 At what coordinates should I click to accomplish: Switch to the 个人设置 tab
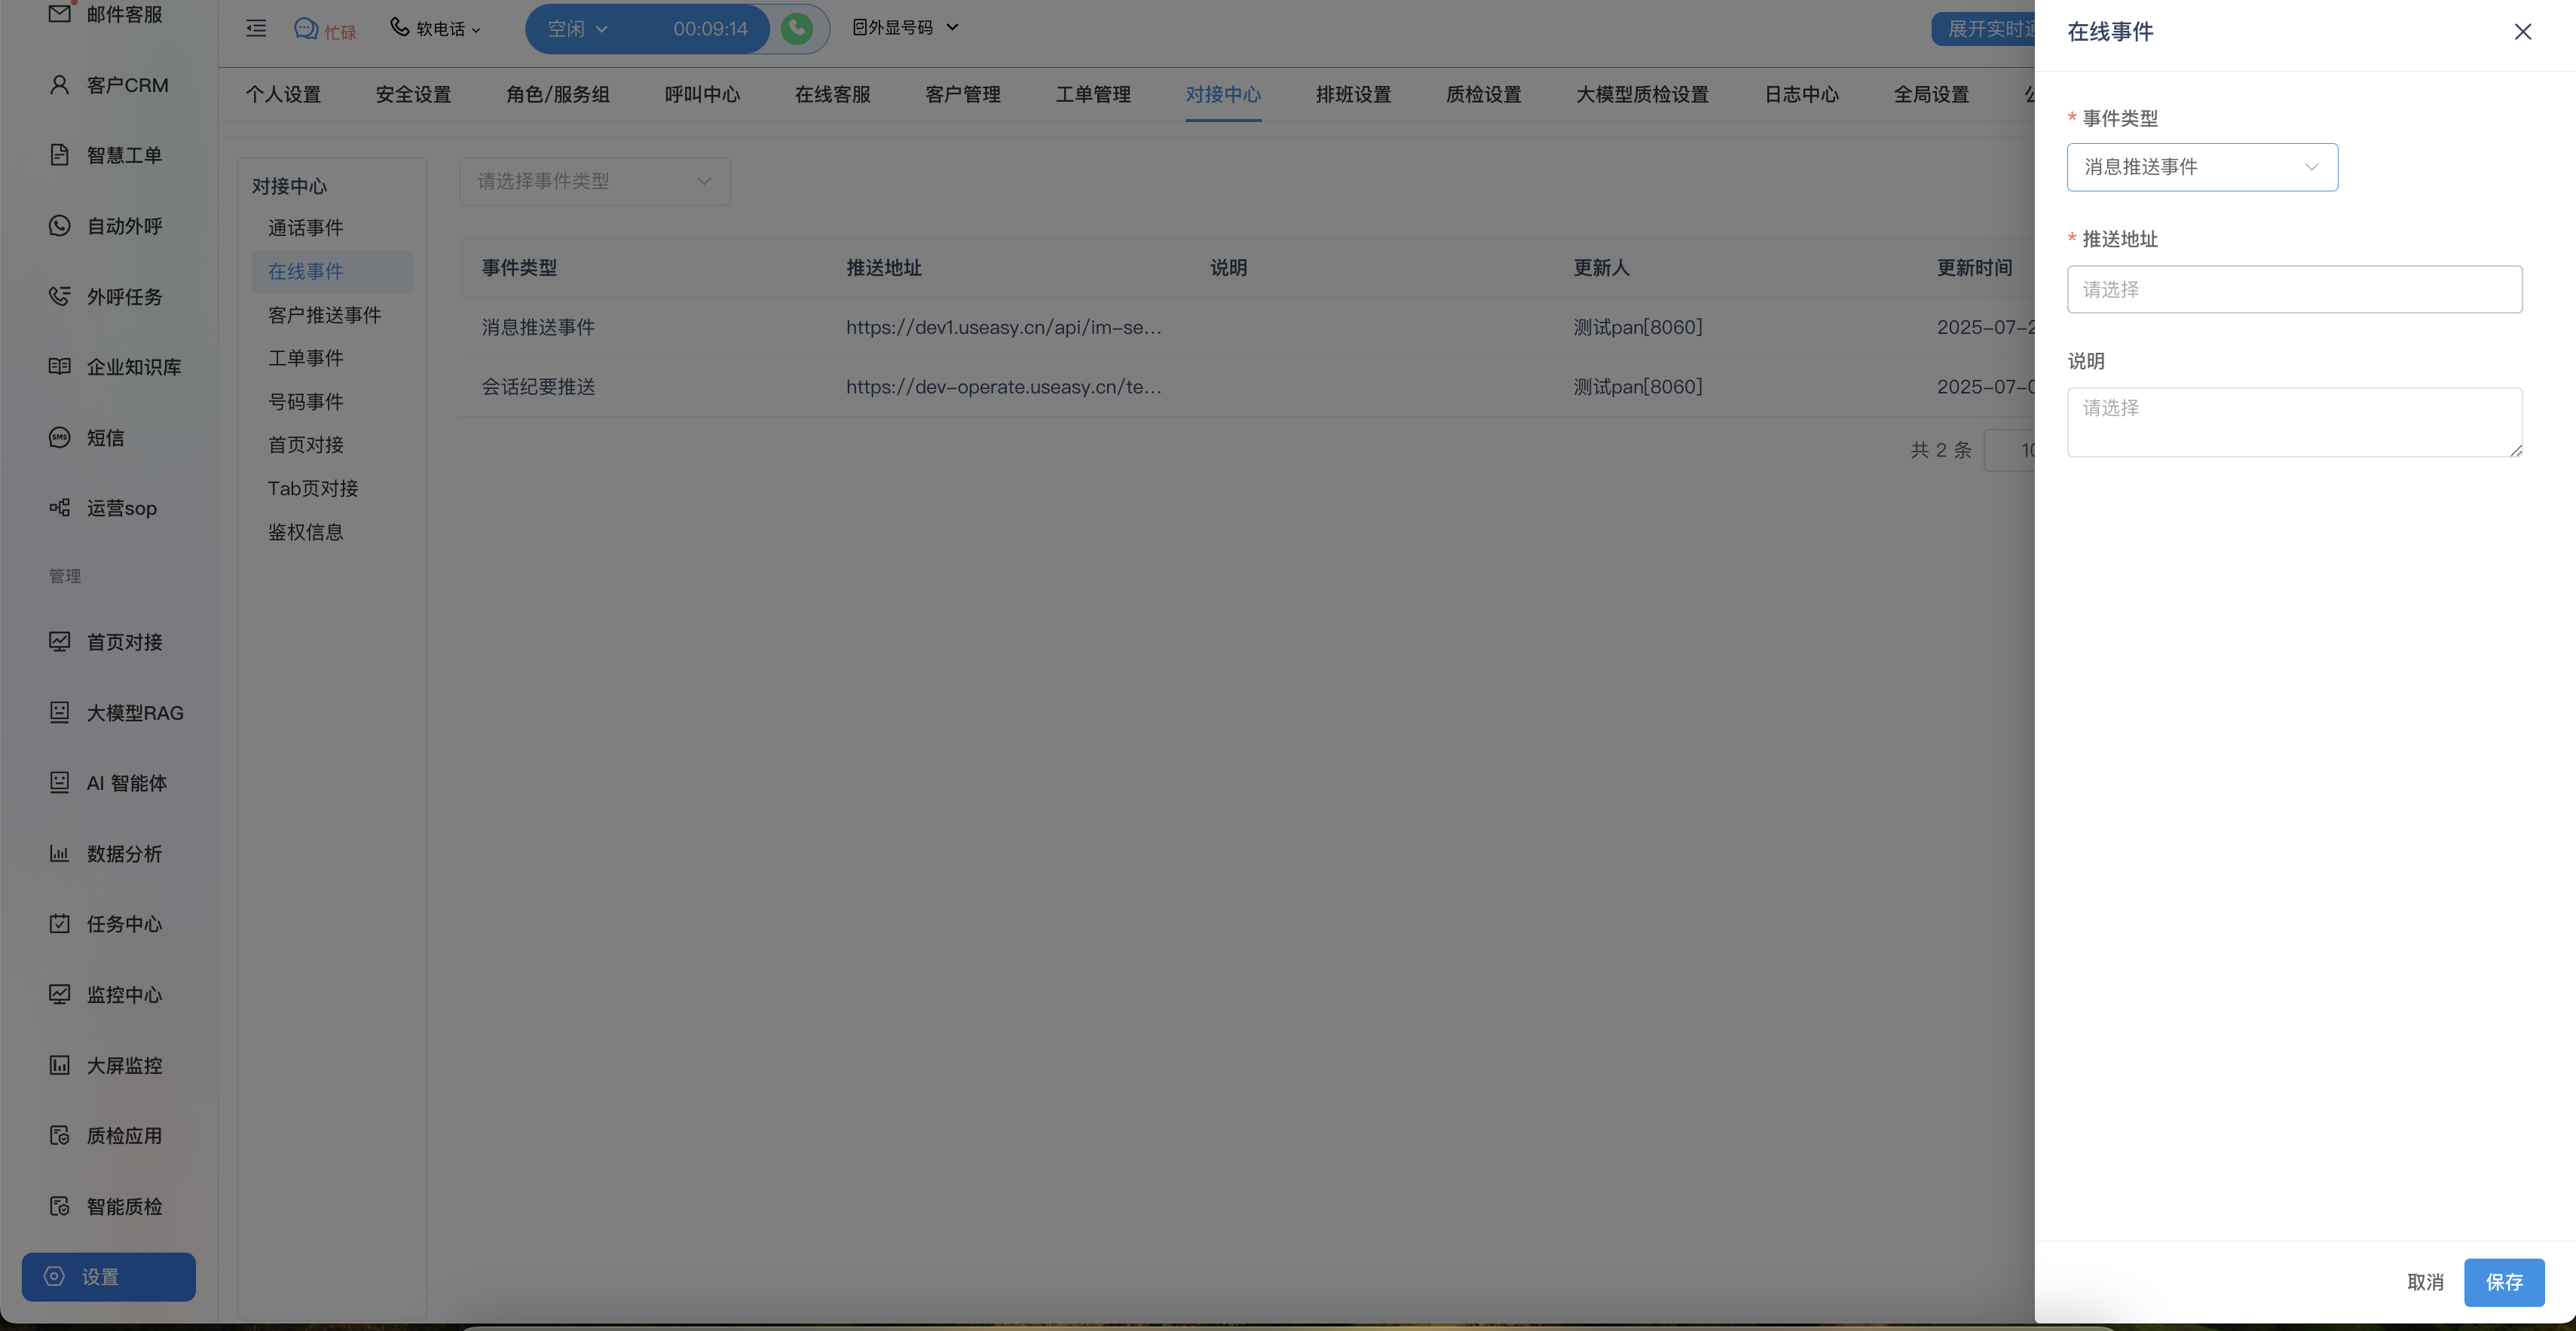[x=283, y=94]
